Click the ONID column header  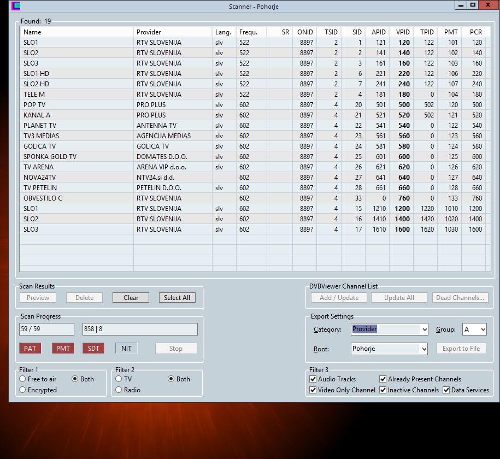pyautogui.click(x=304, y=32)
